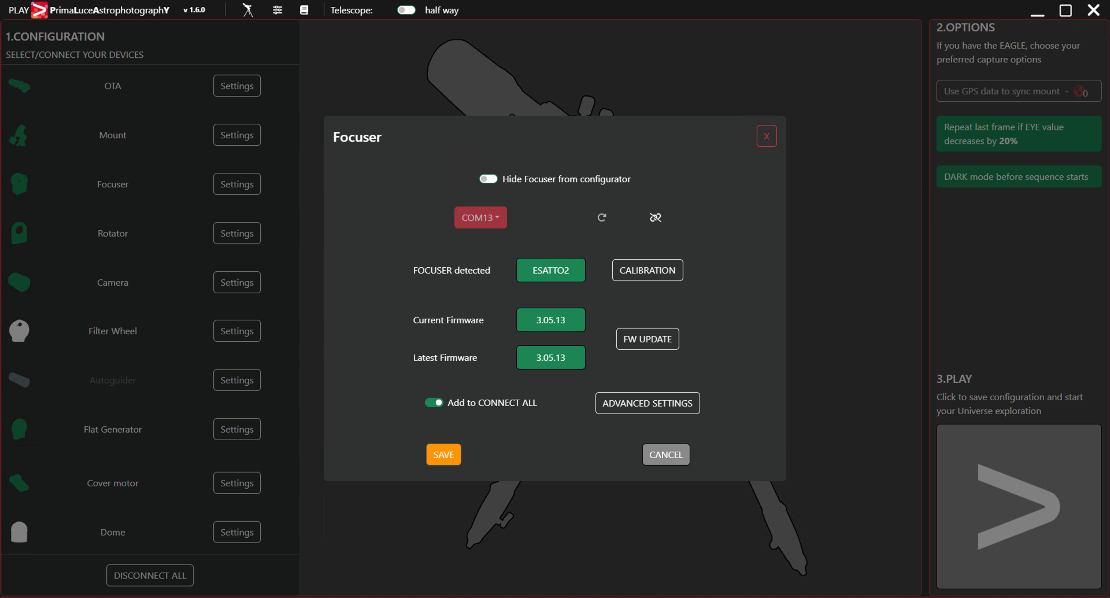This screenshot has height=598, width=1110.
Task: Toggle Add to CONNECT ALL switch
Action: 434,403
